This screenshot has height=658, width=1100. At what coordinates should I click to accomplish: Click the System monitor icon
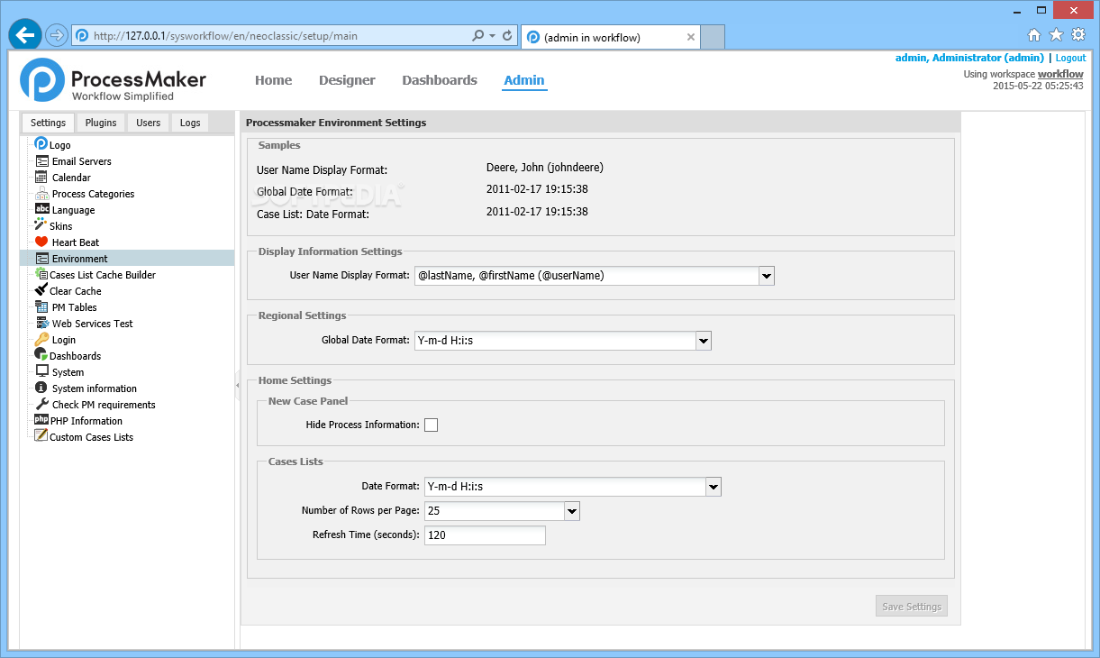point(41,371)
